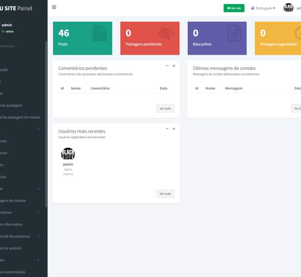Click the sidebar vertical scrollbar

coord(46,120)
